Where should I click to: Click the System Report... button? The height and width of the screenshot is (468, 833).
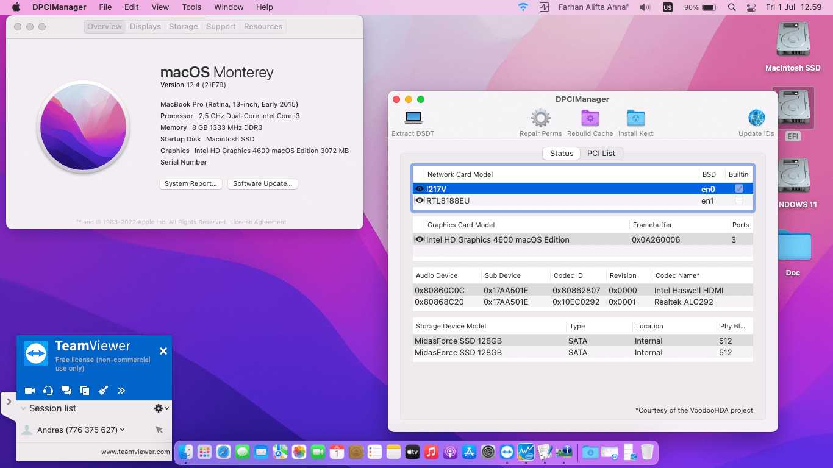pyautogui.click(x=191, y=183)
